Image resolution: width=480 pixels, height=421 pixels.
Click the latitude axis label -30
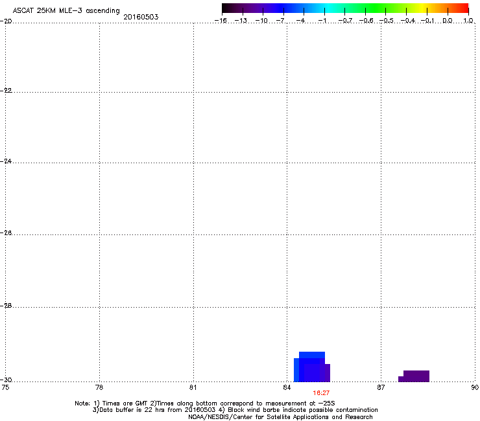[6, 380]
